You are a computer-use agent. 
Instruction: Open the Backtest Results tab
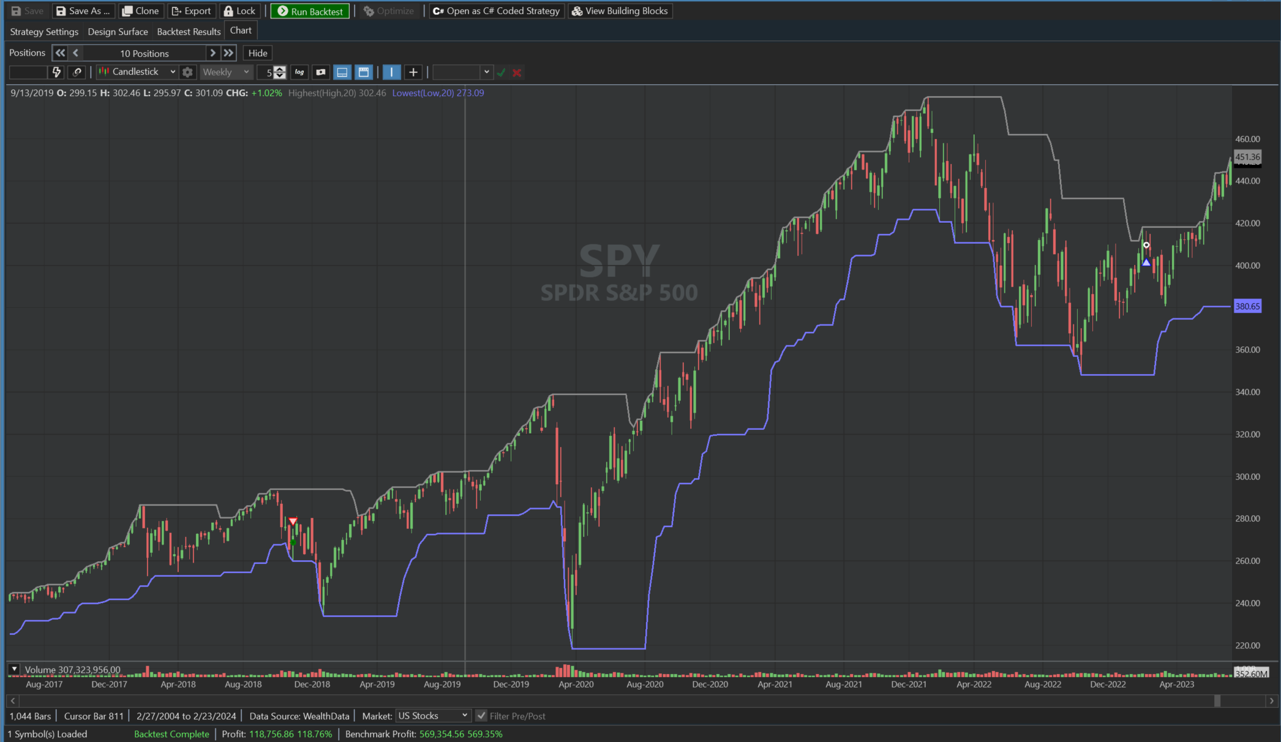pos(189,31)
